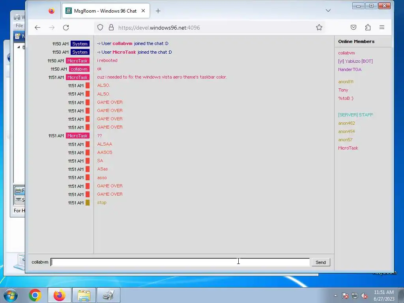Select anon454 in member list
The height and width of the screenshot is (303, 404).
tap(346, 131)
